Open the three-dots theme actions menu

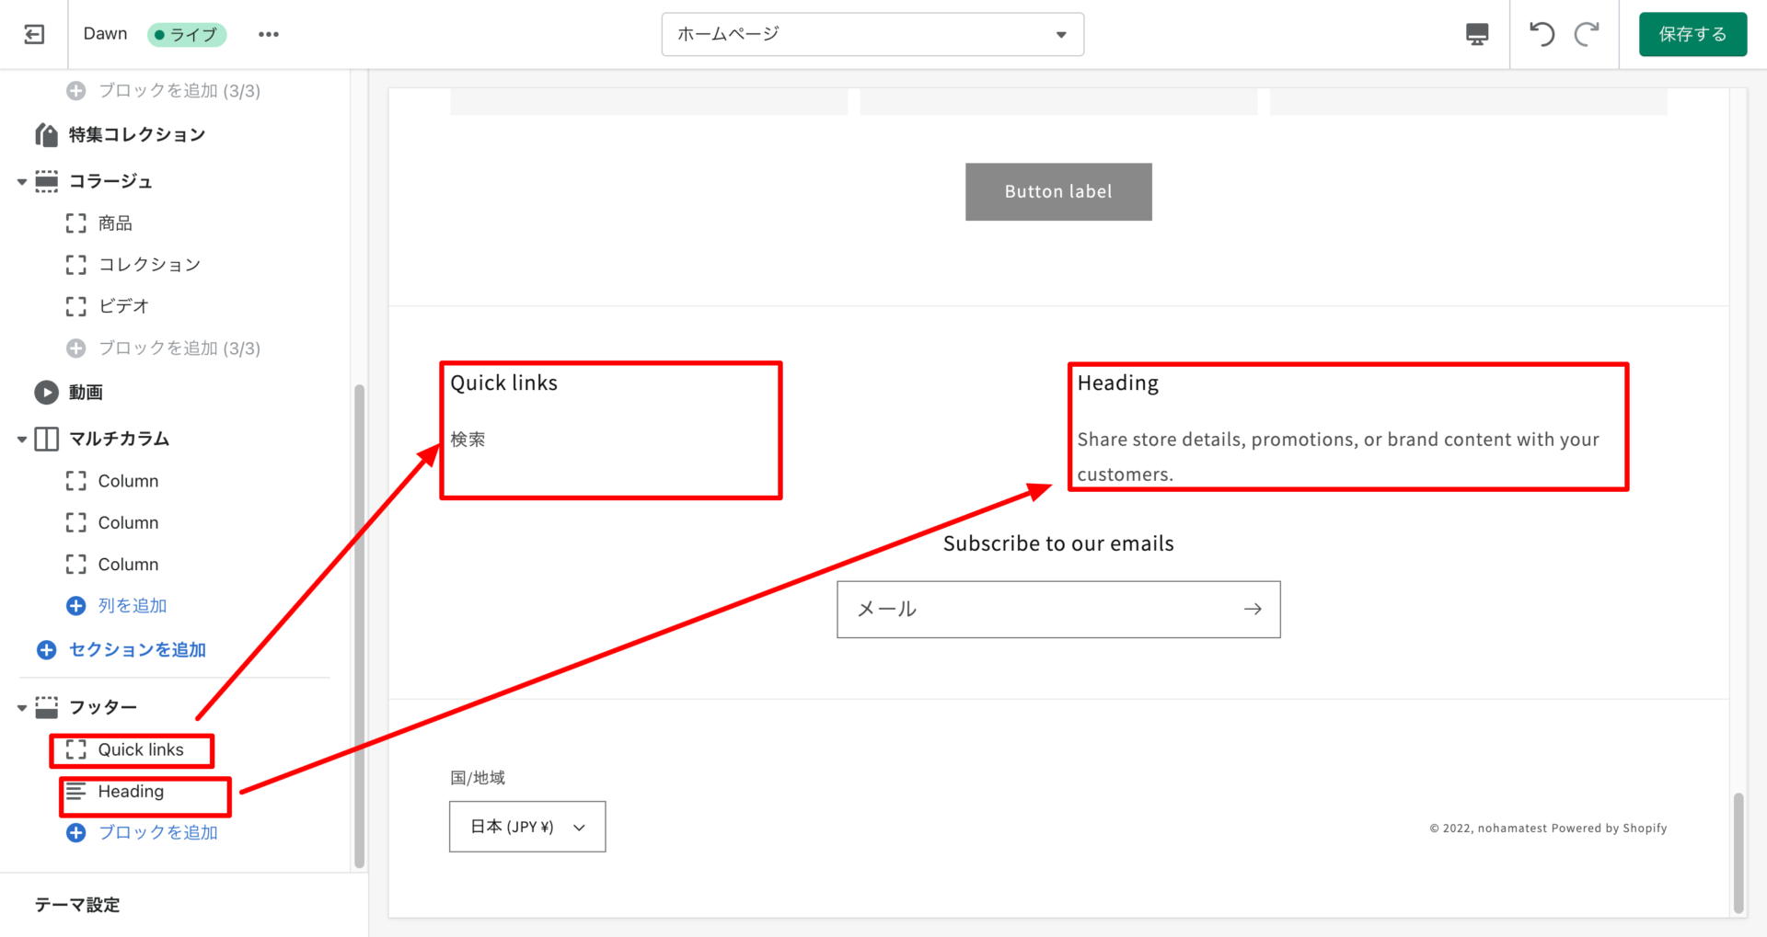268,35
